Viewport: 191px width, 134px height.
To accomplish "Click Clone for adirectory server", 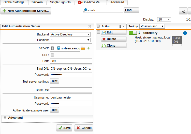I will pos(114,46).
